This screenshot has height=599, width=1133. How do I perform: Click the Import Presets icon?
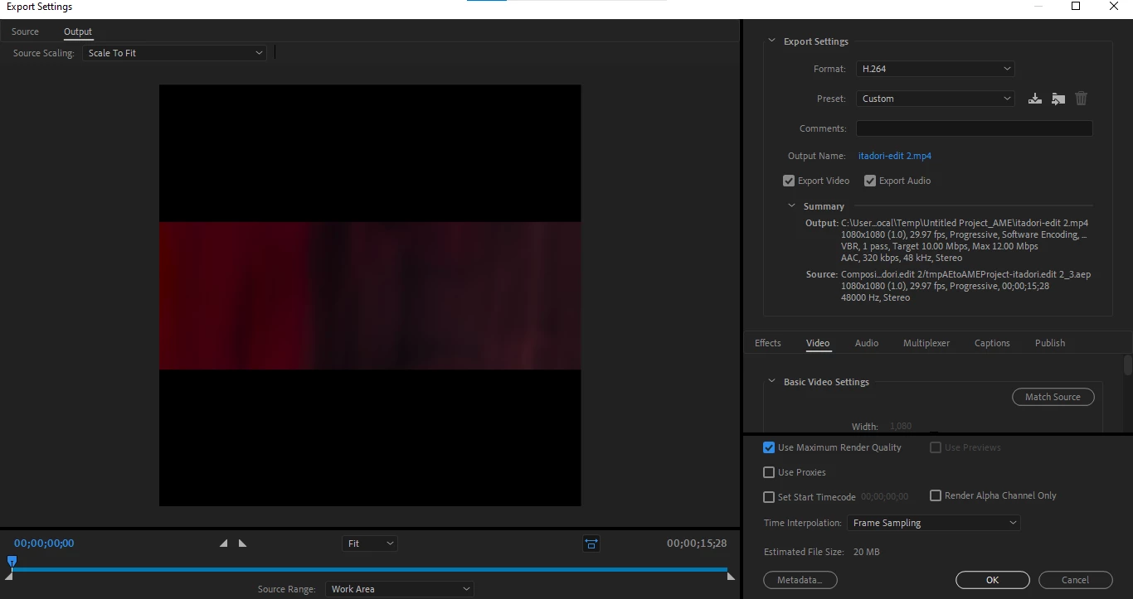[x=1058, y=99]
